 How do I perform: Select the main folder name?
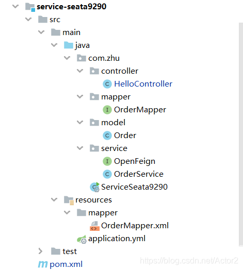tap(71, 32)
